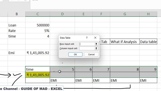The height and width of the screenshot is (91, 161).
Task: Select the Emi result cell above the table
Action: pyautogui.click(x=37, y=53)
